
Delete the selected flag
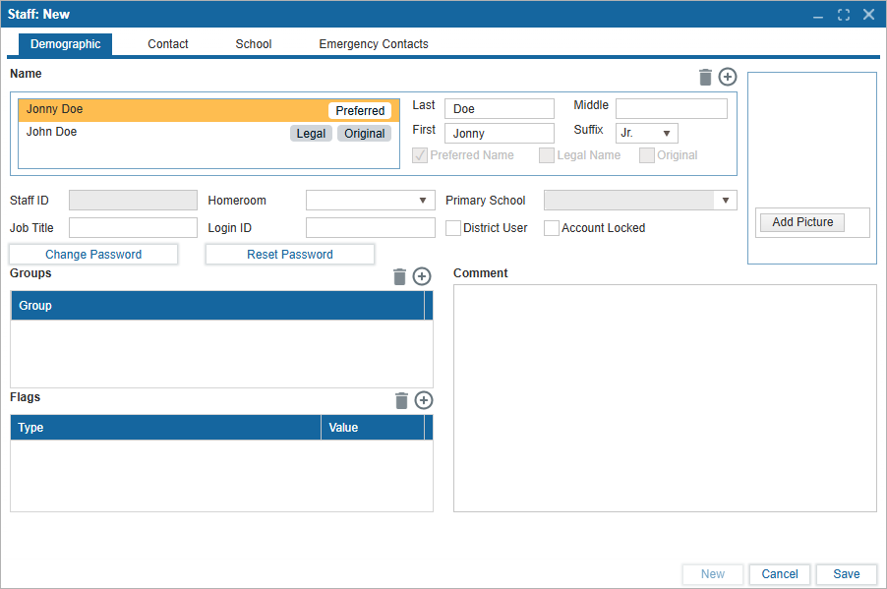401,400
